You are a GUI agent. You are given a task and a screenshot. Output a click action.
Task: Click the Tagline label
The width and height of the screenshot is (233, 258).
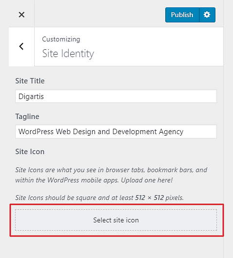(27, 117)
